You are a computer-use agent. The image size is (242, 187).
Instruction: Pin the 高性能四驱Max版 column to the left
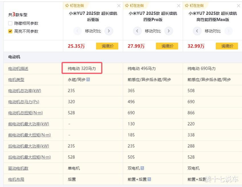pyautogui.click(x=194, y=6)
